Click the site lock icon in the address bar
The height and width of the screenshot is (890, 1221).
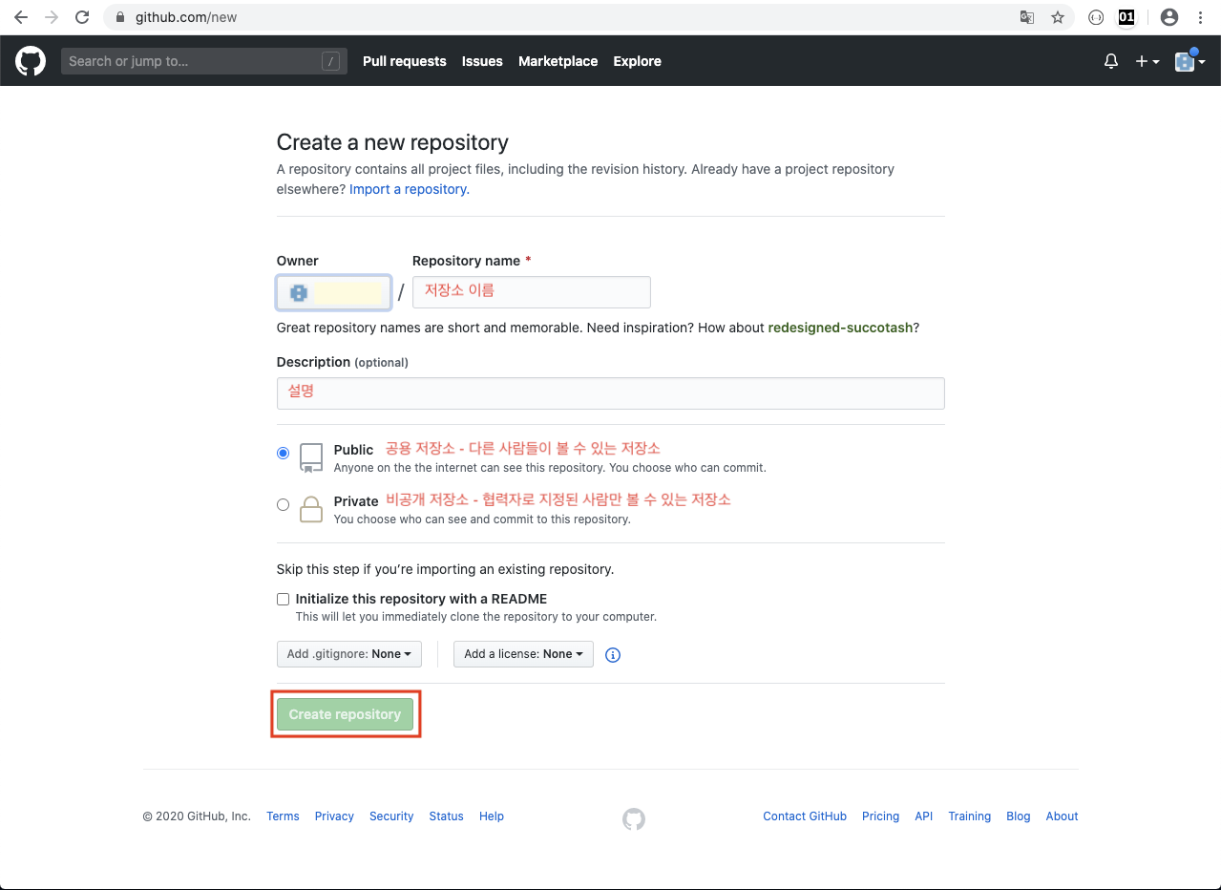(x=119, y=17)
